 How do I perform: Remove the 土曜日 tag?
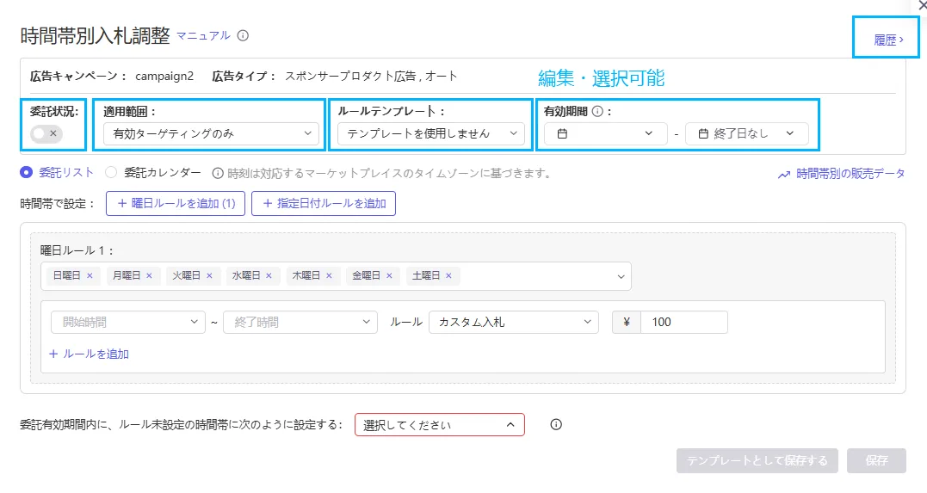(x=448, y=275)
